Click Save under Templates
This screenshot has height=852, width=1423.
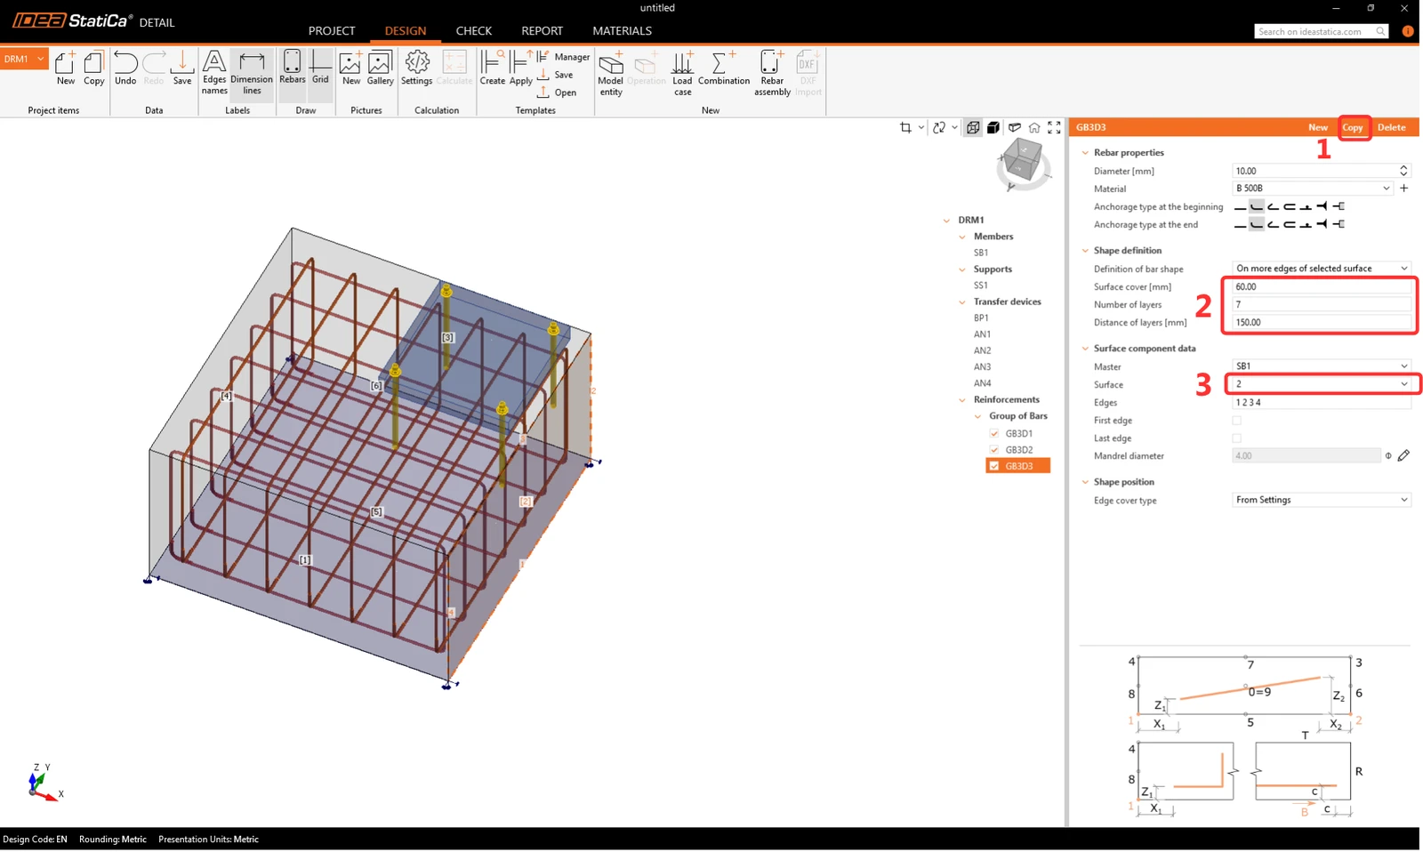coord(556,75)
